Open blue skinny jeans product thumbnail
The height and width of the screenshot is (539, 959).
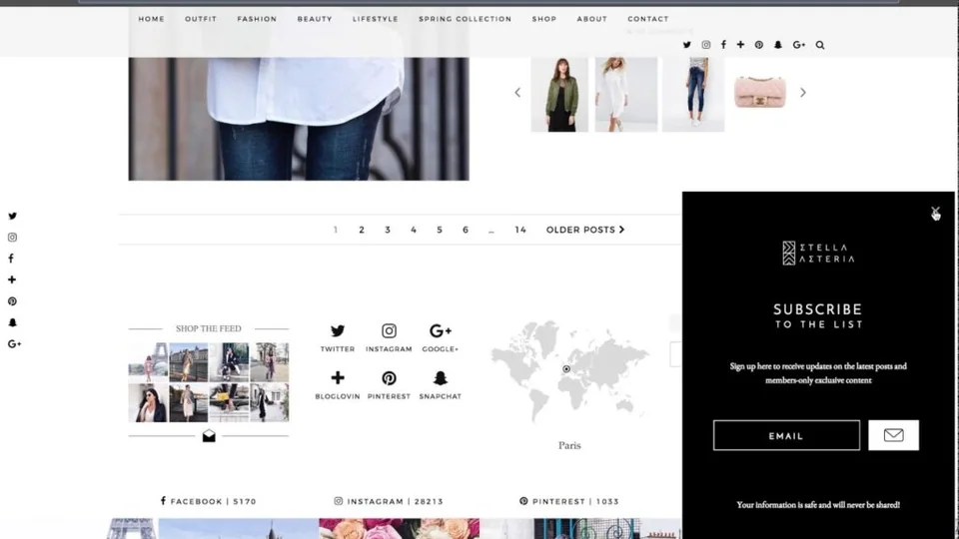coord(693,95)
